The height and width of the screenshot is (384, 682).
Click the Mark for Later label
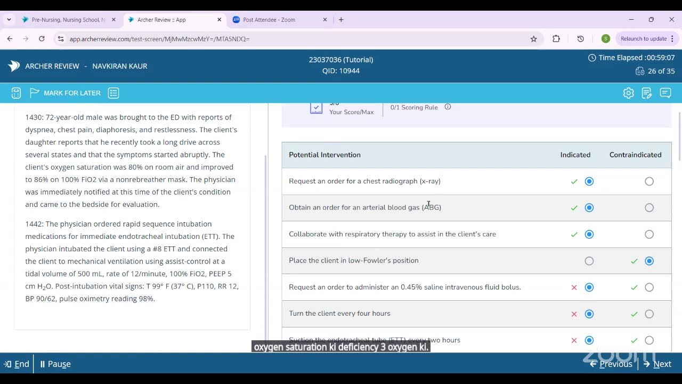[72, 93]
